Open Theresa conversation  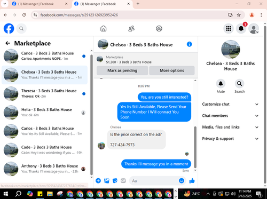tap(44, 94)
